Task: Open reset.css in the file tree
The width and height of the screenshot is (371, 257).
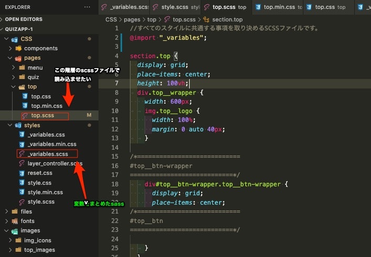Action: pos(49,173)
